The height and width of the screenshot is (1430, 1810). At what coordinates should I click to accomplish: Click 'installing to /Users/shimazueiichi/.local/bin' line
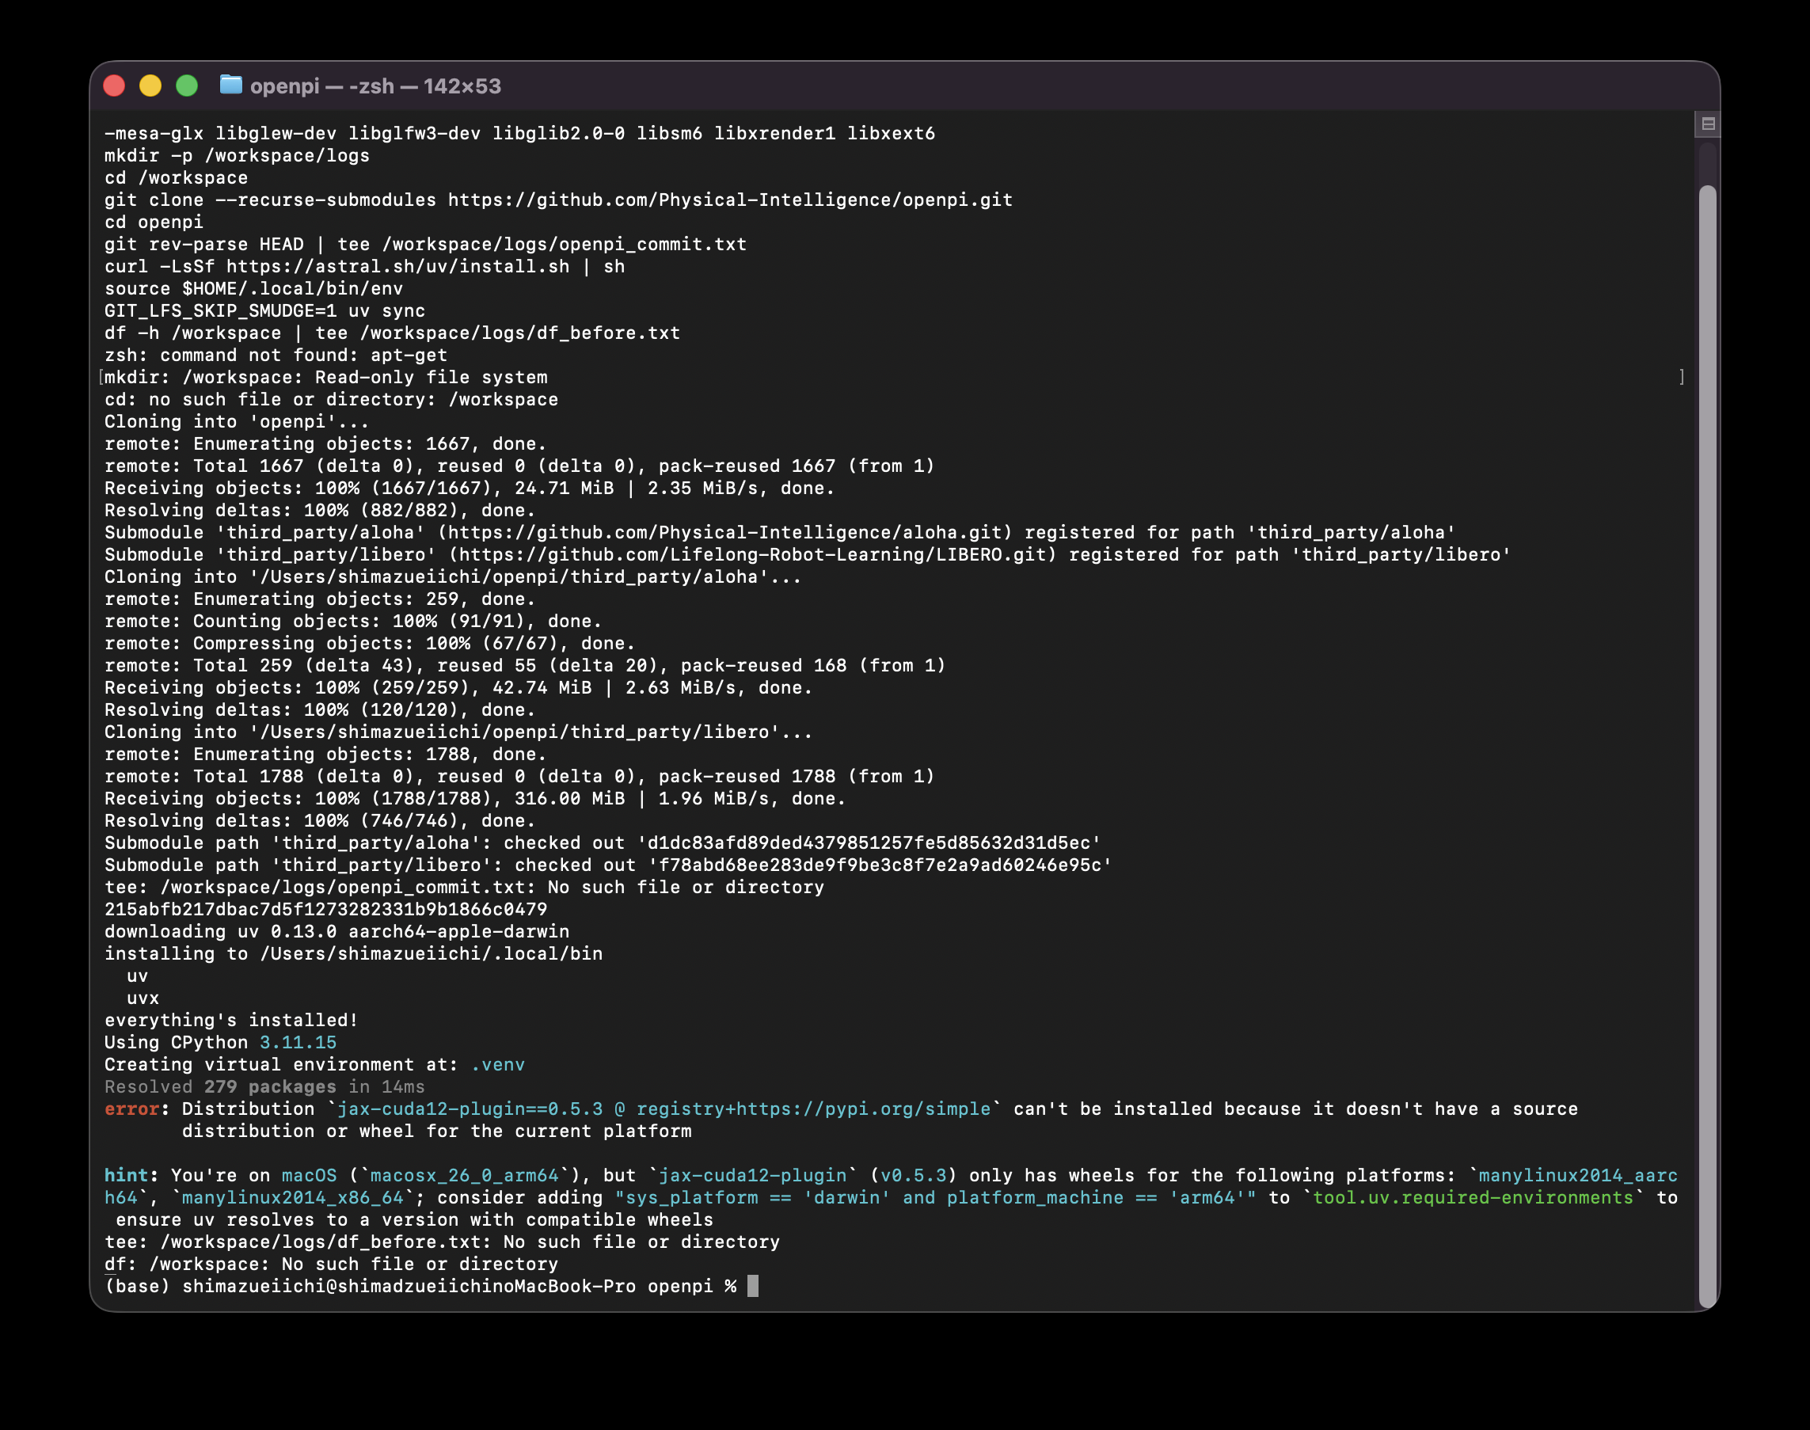click(x=353, y=953)
